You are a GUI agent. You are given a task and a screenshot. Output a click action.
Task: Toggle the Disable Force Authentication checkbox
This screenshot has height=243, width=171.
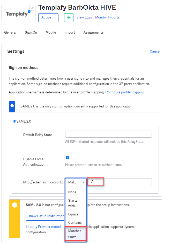pyautogui.click(x=67, y=158)
